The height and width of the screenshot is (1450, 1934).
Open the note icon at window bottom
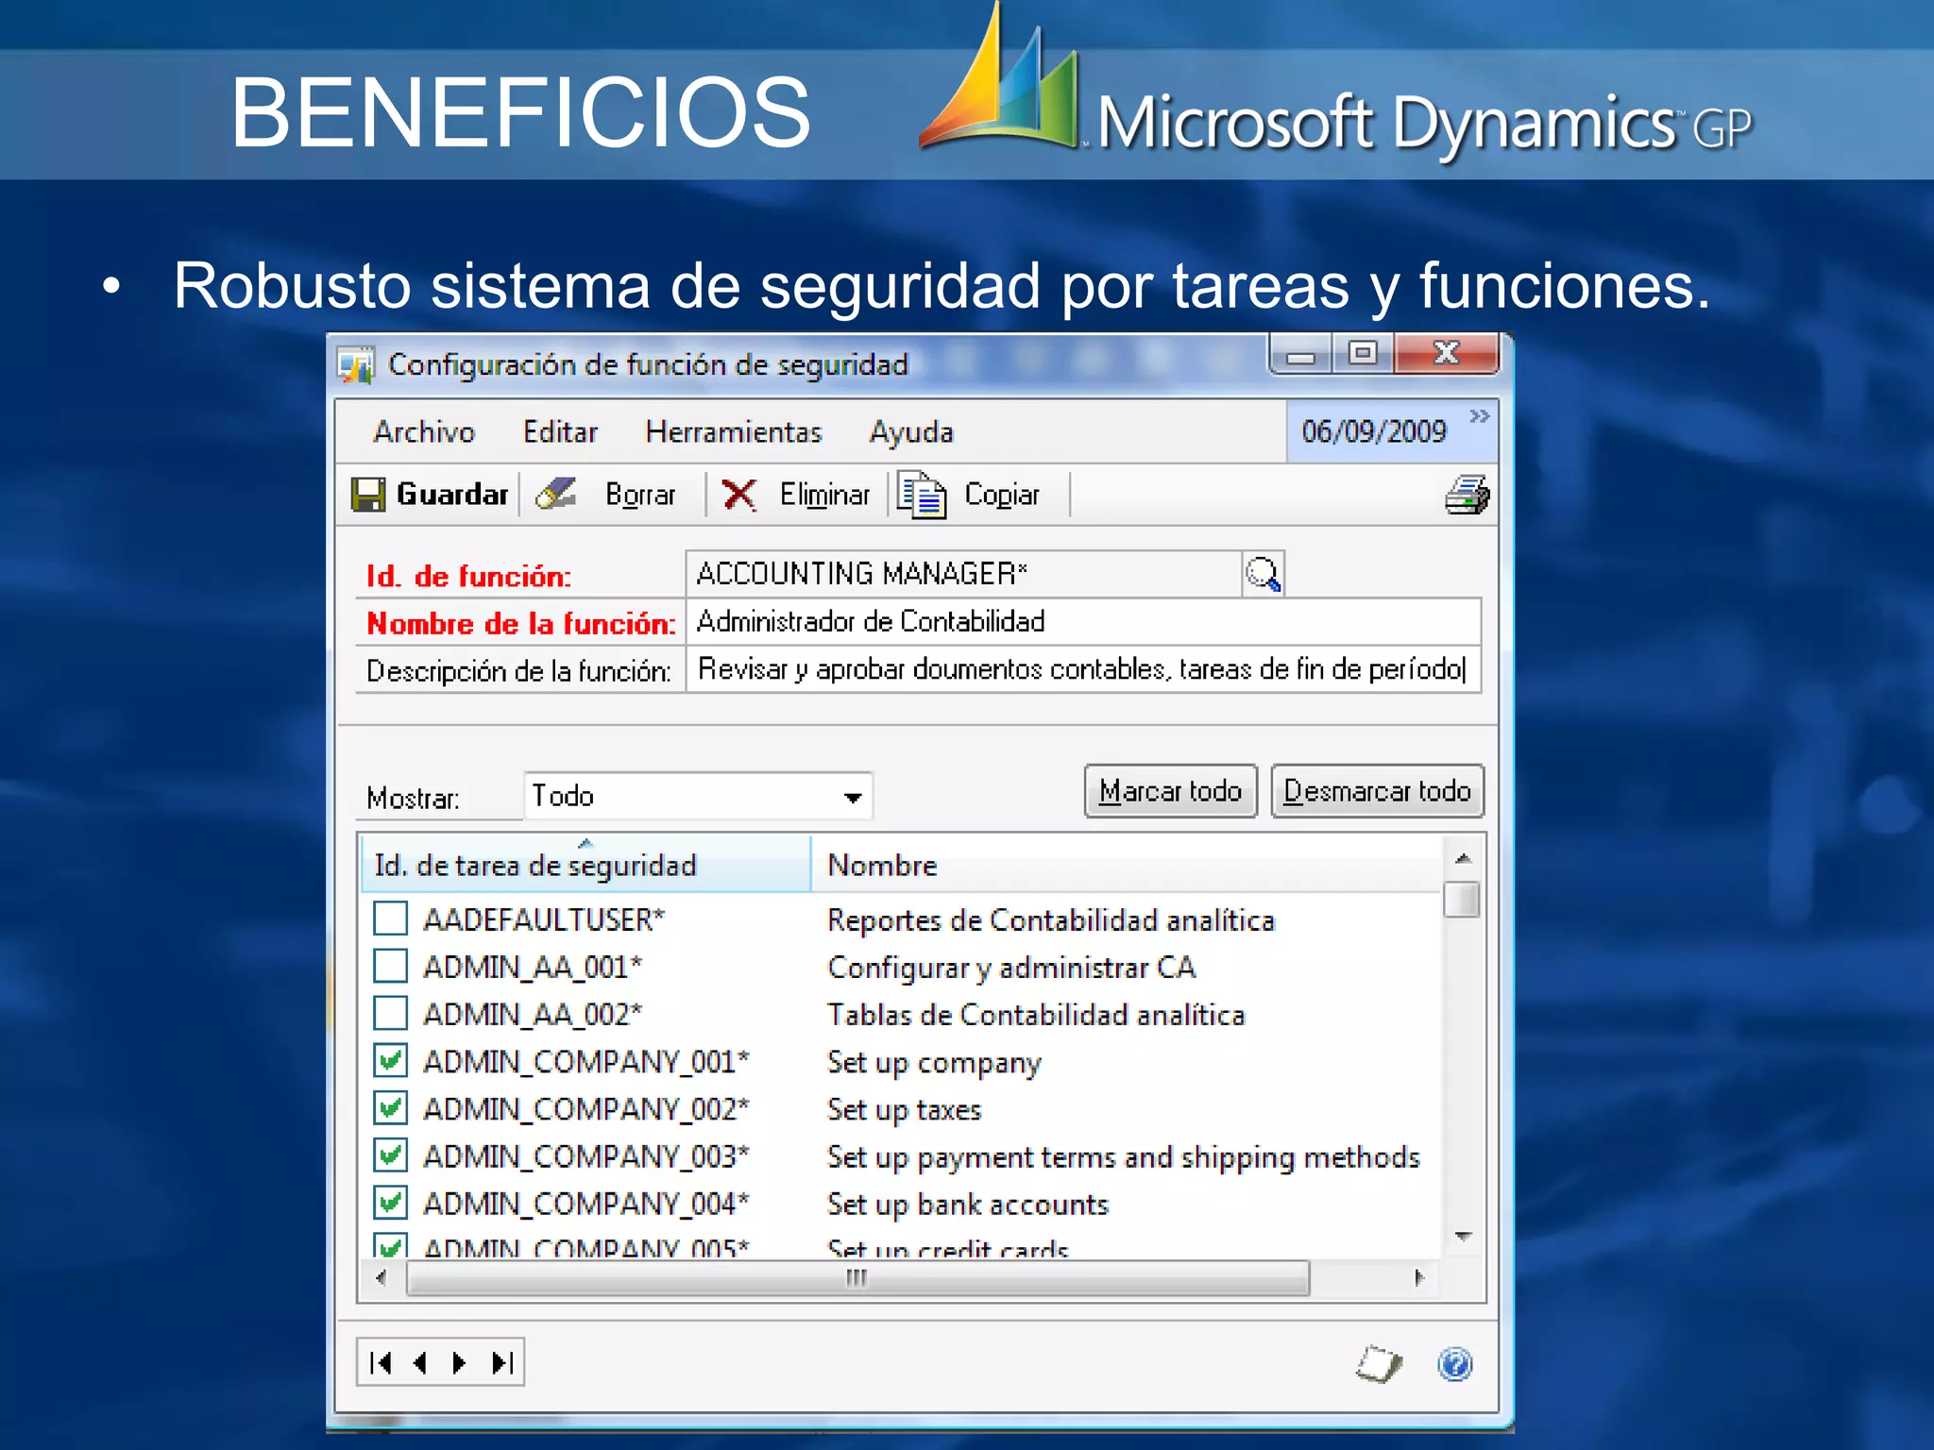[x=1379, y=1363]
